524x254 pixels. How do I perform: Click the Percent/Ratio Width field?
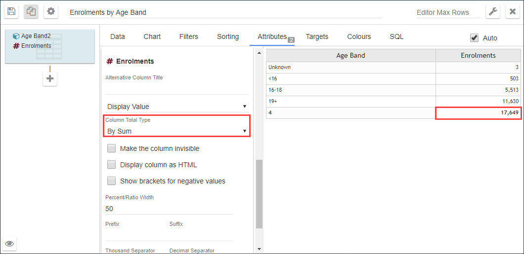tap(169, 209)
